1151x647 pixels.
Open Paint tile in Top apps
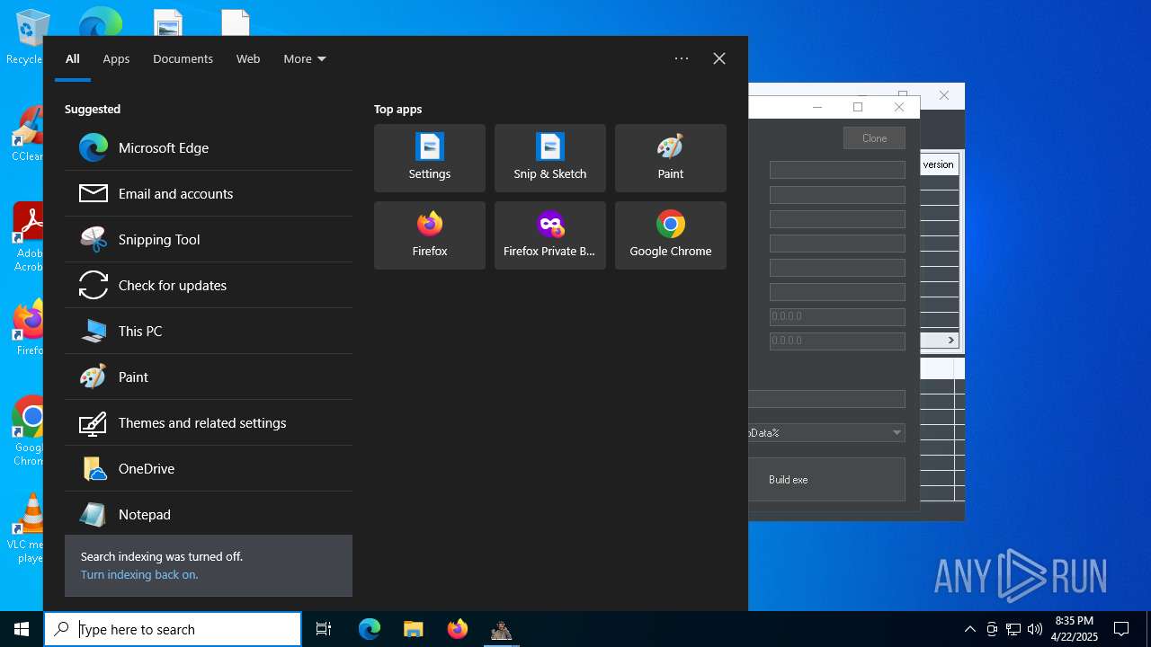[x=671, y=158]
